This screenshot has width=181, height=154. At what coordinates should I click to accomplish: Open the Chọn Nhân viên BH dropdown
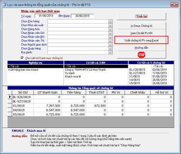pyautogui.click(x=110, y=37)
